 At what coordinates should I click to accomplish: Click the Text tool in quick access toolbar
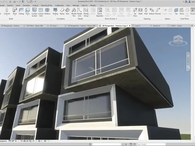10,2
